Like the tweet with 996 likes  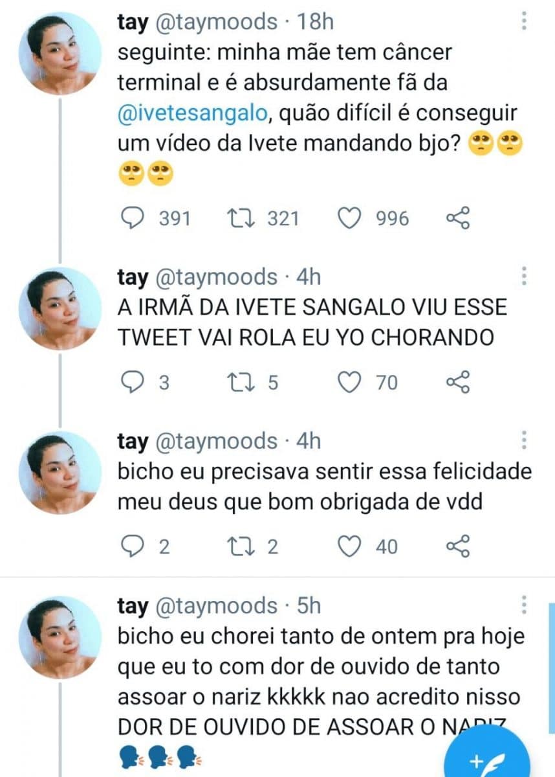tap(350, 218)
